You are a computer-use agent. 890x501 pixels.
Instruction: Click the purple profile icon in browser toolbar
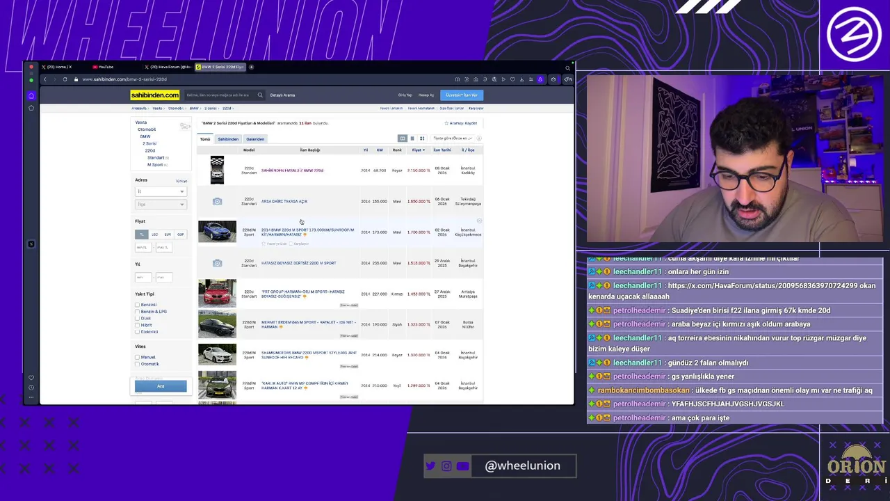pos(540,79)
